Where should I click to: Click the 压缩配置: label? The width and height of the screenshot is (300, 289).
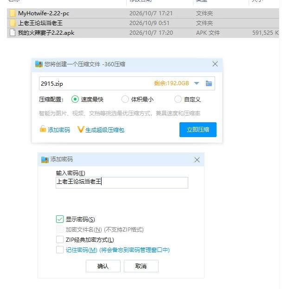click(51, 100)
